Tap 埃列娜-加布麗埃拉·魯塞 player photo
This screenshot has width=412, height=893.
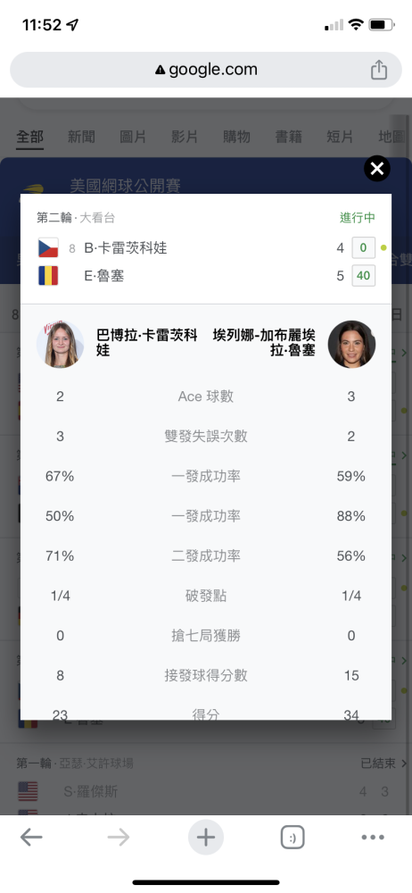point(351,344)
